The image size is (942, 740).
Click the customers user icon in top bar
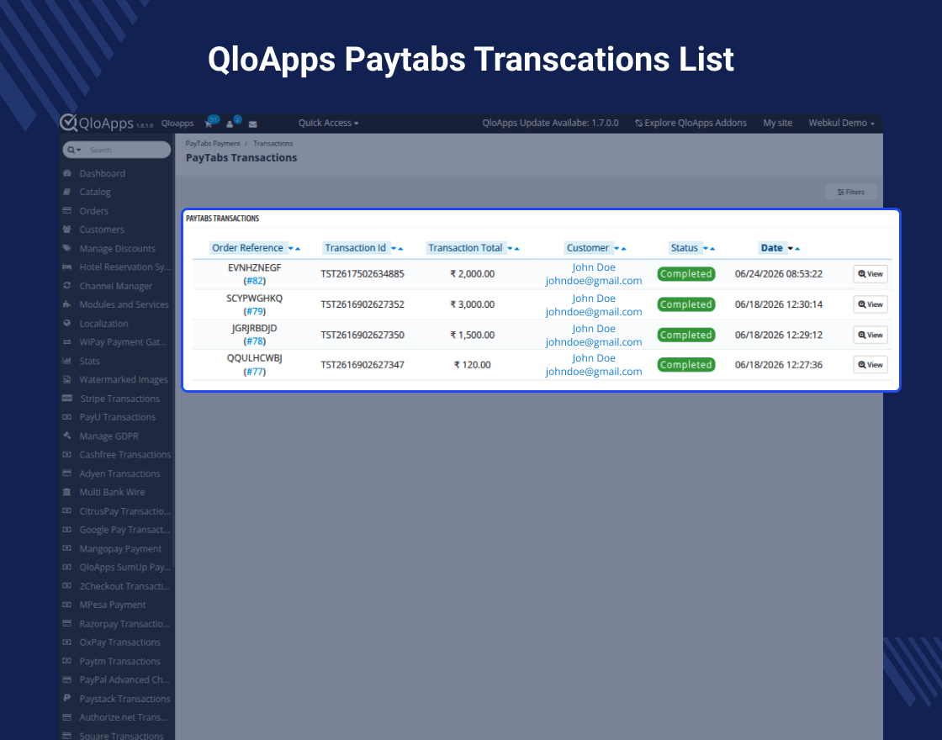pyautogui.click(x=230, y=124)
